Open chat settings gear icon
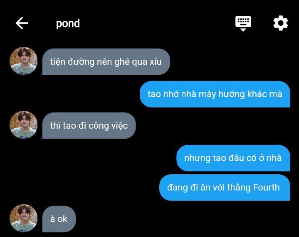 [x=281, y=23]
